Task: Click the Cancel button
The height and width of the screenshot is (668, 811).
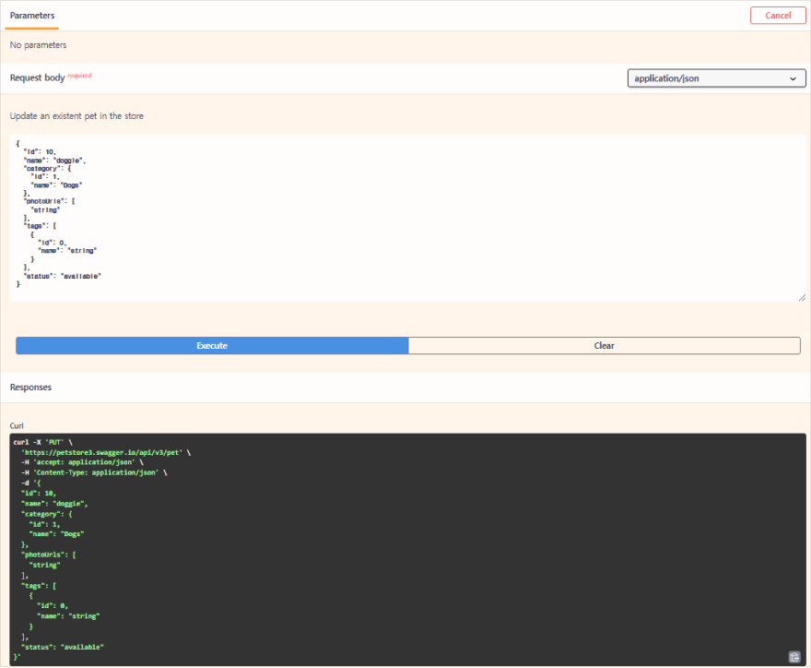Action: tap(778, 15)
